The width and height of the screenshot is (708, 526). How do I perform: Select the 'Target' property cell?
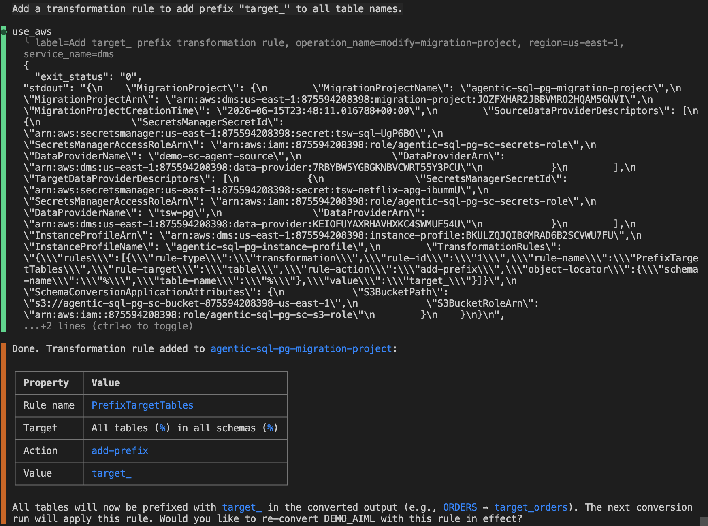tap(49, 428)
